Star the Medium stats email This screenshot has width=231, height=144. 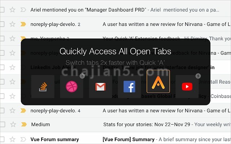[13, 125]
